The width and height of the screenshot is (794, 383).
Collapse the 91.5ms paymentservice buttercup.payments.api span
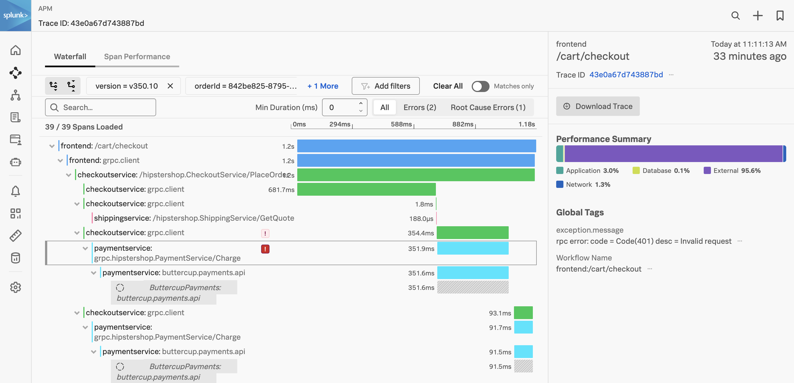click(93, 352)
